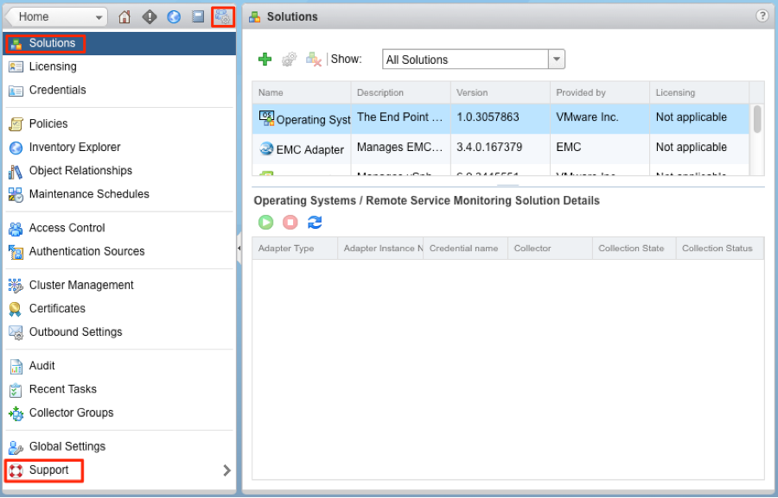
Task: Open the Environment globe icon
Action: 174,16
